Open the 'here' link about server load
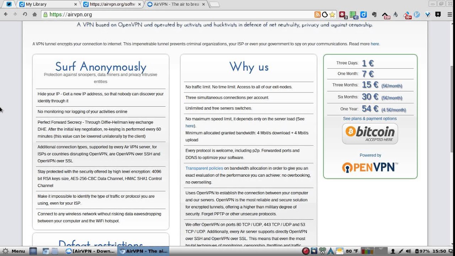Viewport: 455px width, 256px height. tap(190, 126)
